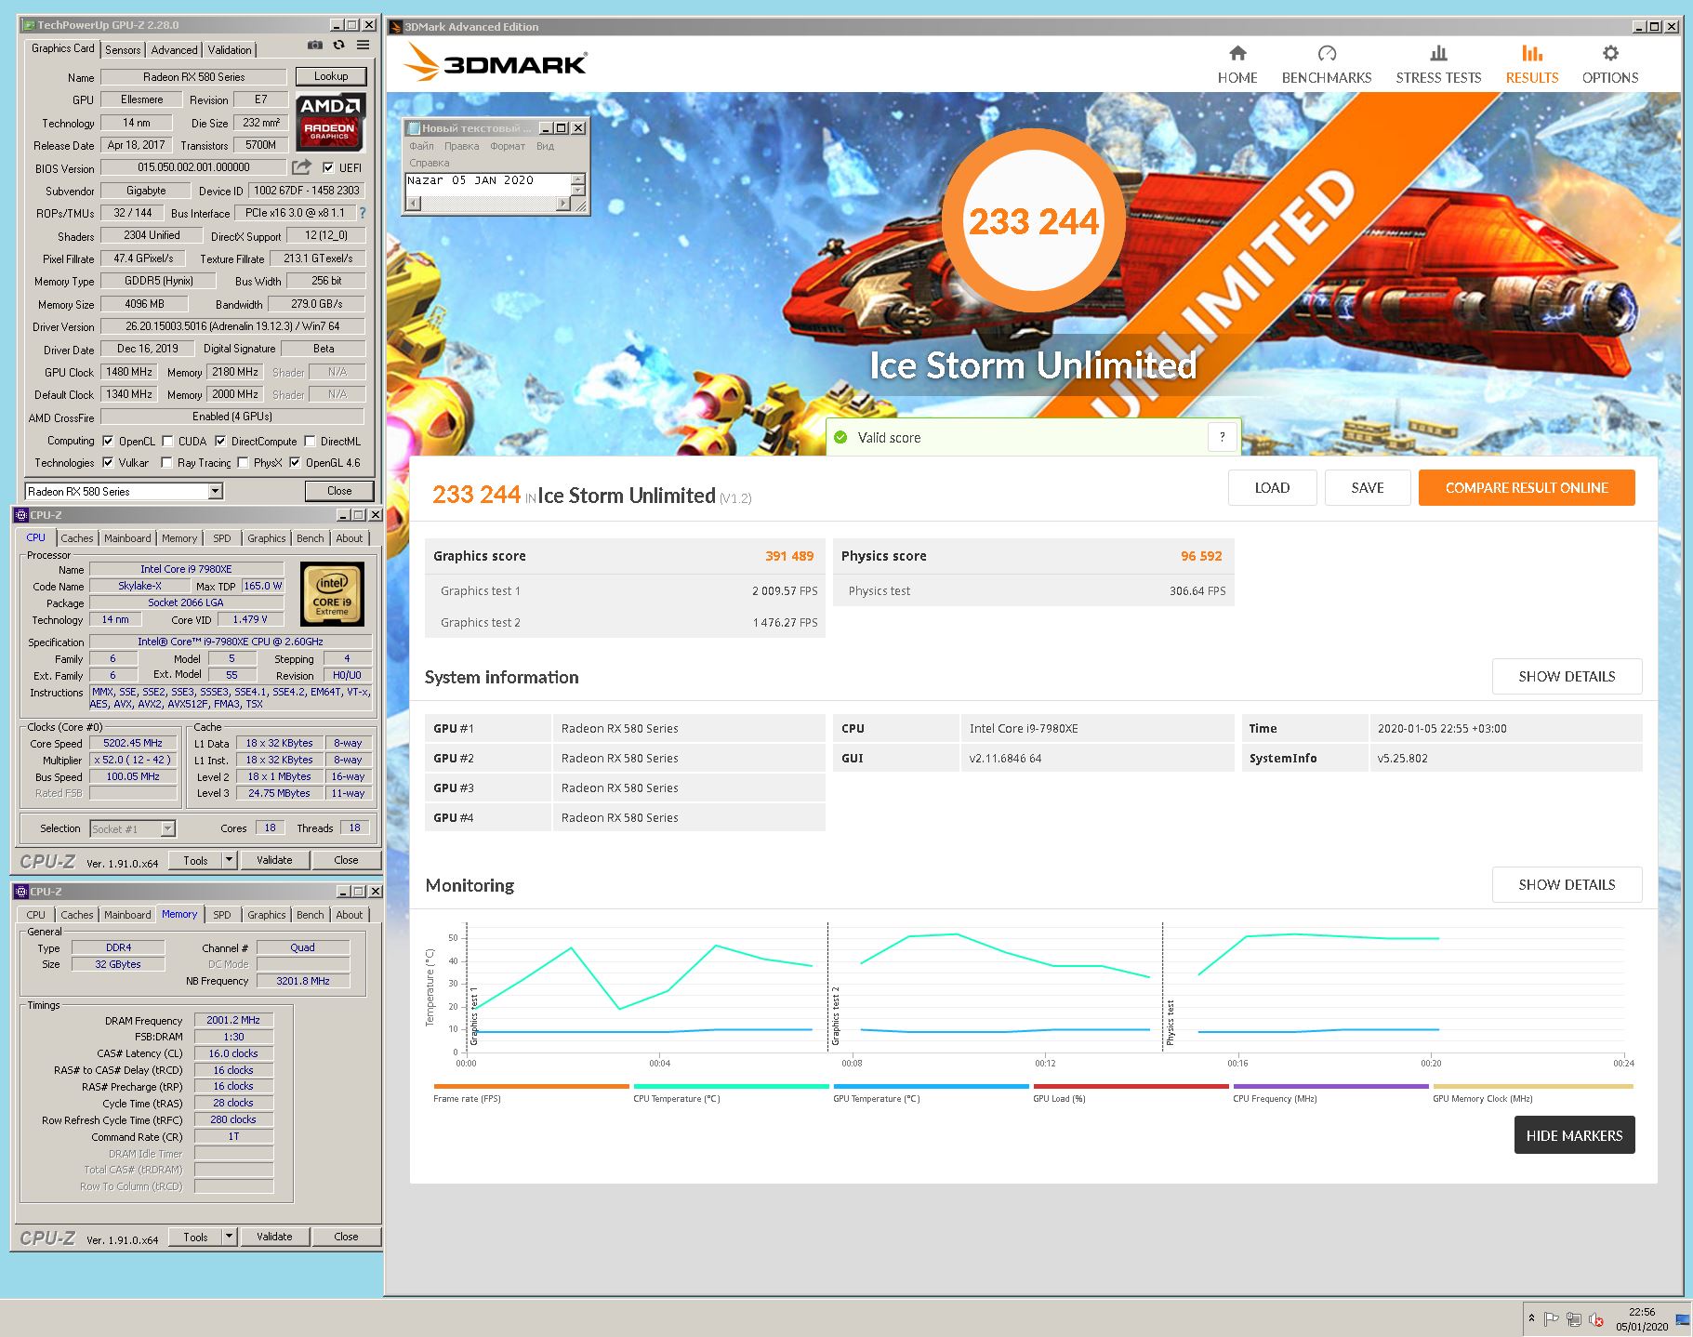
Task: Open the Socket #1 selection dropdown
Action: point(167,828)
